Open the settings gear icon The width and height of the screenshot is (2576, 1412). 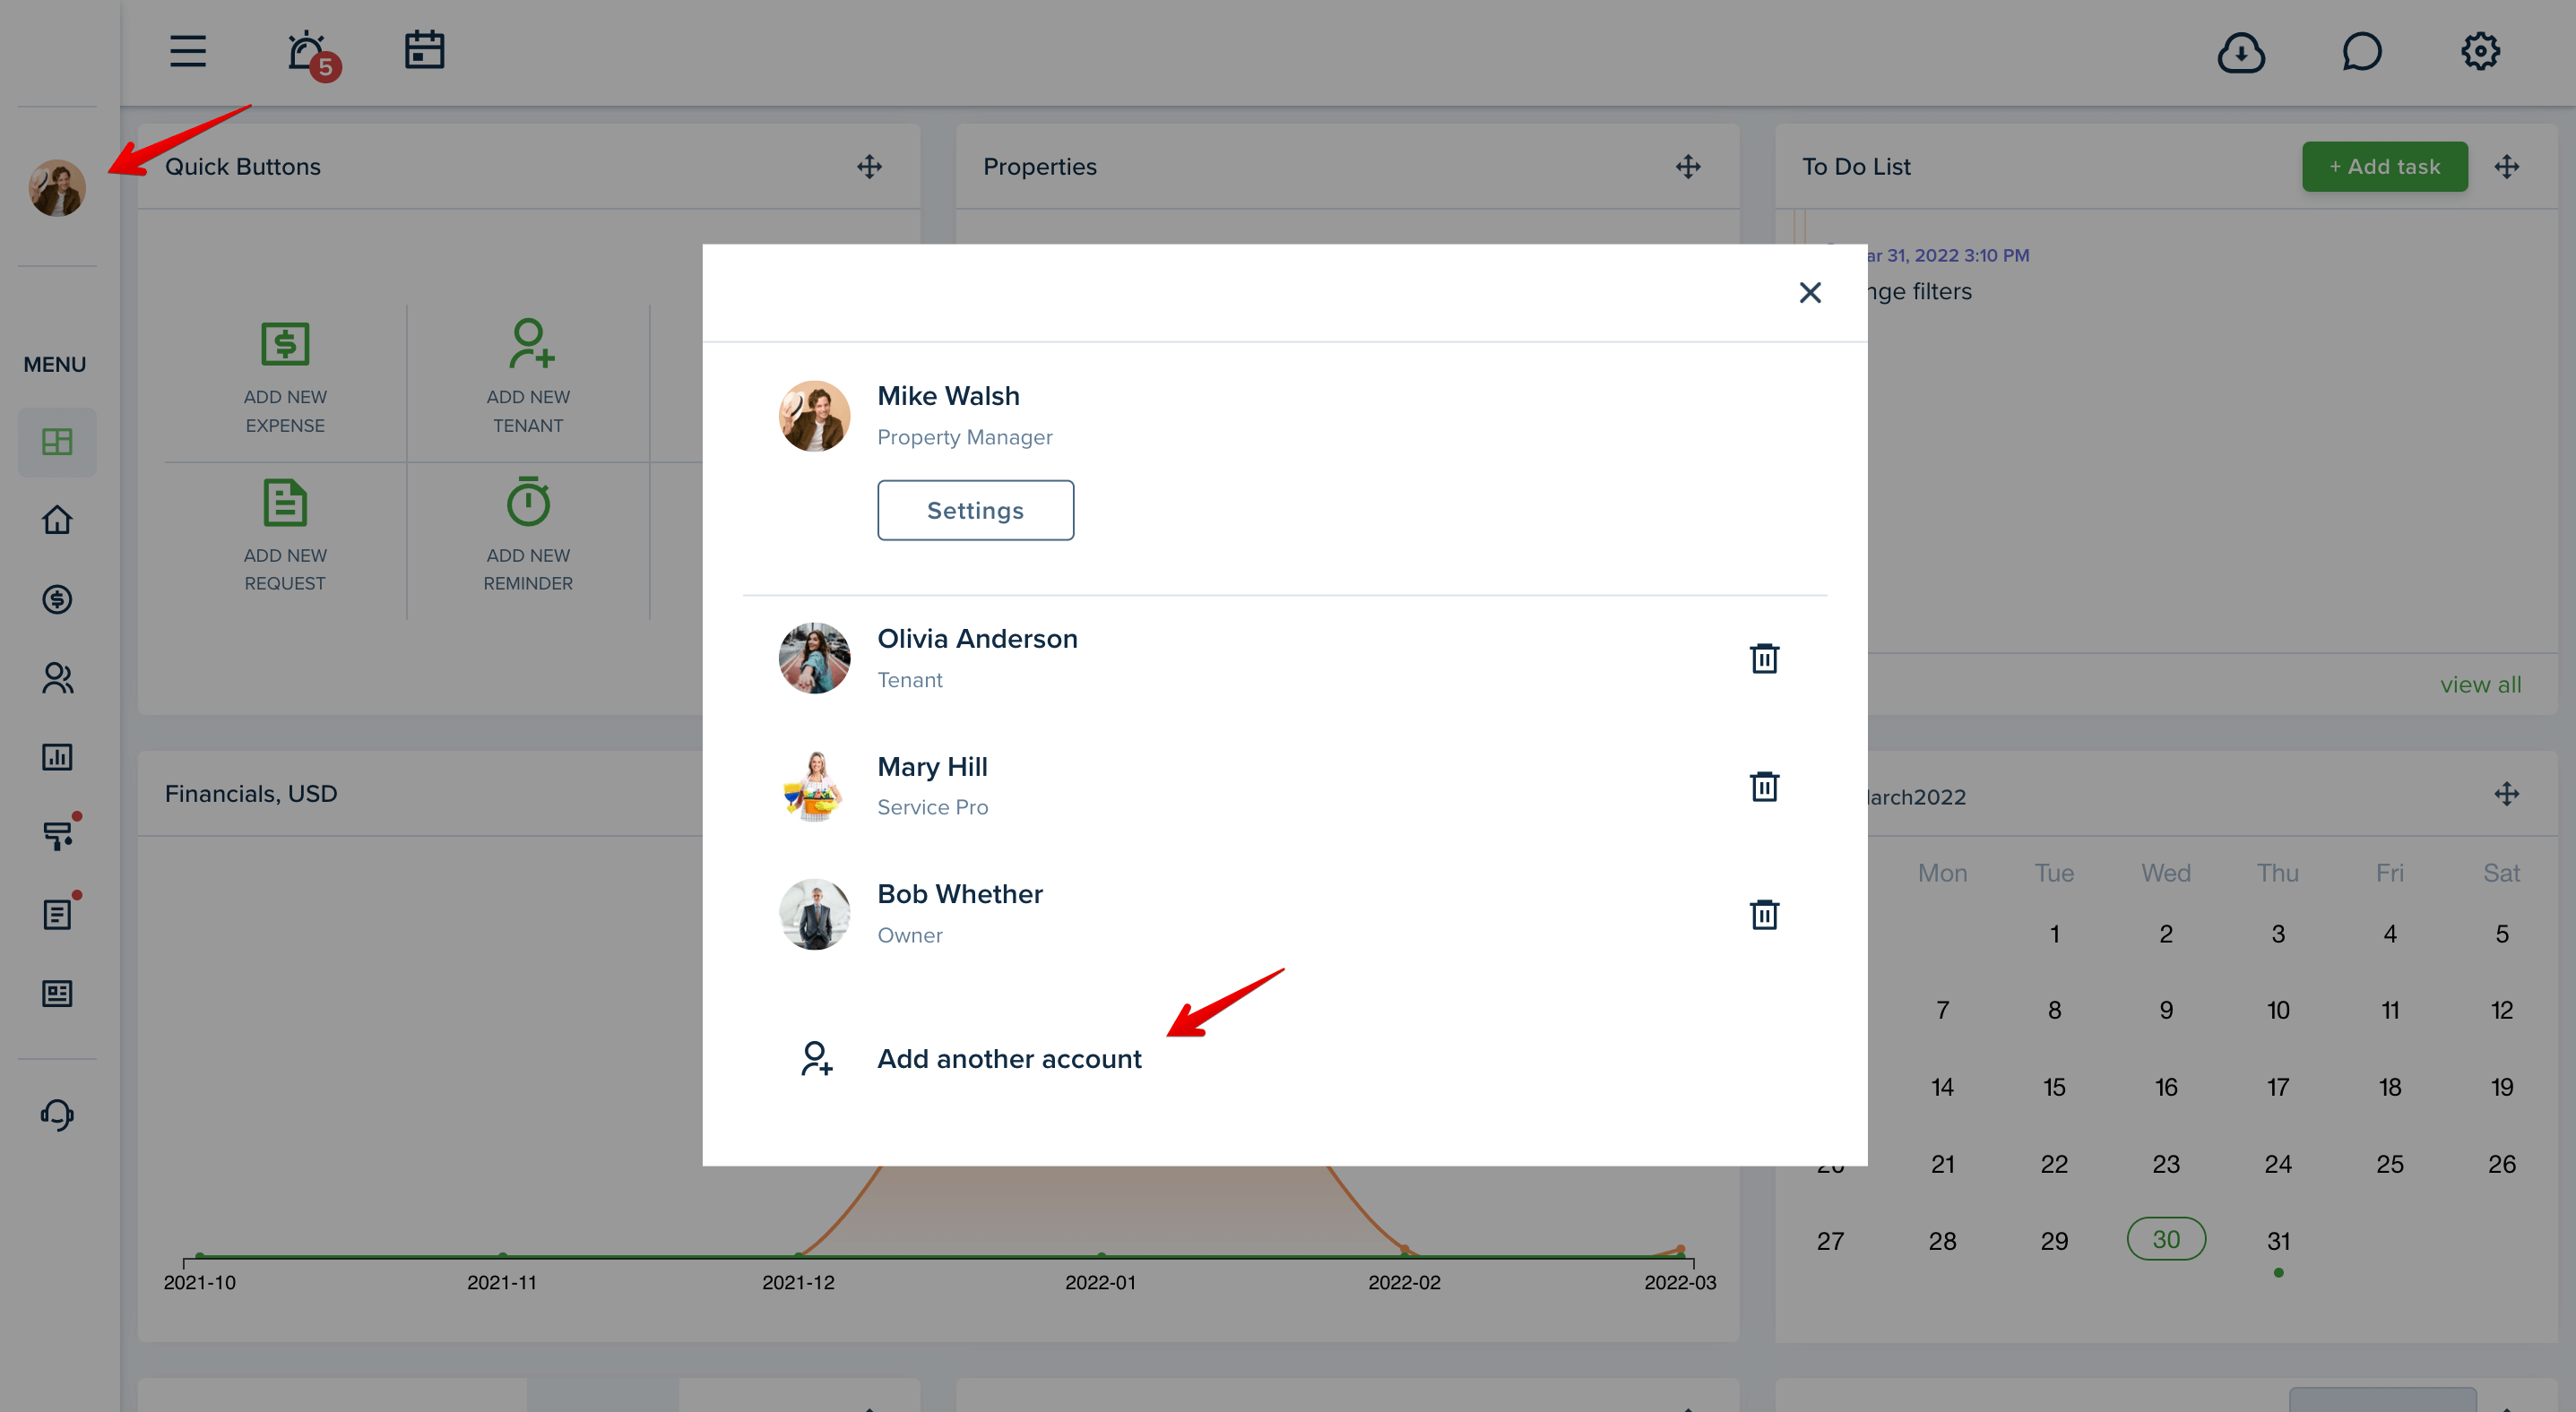tap(2480, 51)
